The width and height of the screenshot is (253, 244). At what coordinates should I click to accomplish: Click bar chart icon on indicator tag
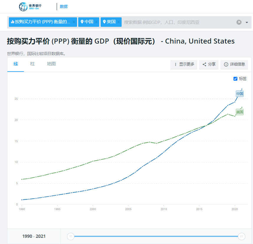point(12,22)
